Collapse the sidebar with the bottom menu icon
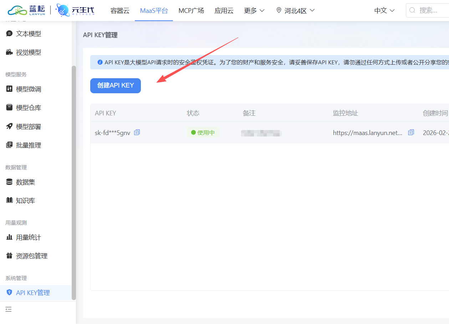This screenshot has width=449, height=324. click(9, 309)
